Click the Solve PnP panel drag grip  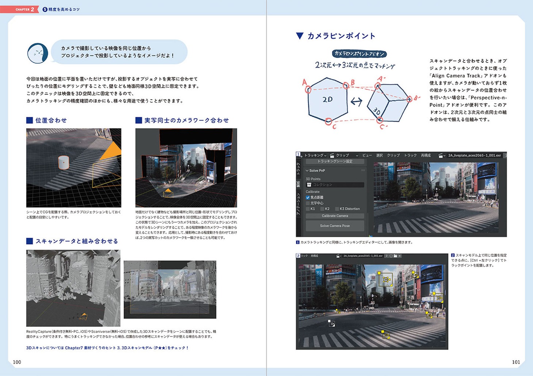[x=363, y=170]
